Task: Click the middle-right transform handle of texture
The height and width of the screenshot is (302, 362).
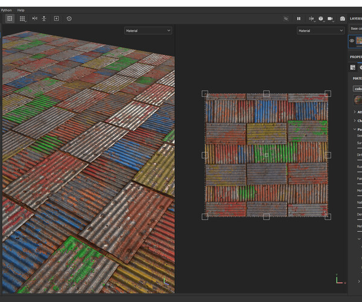Action: coord(328,155)
